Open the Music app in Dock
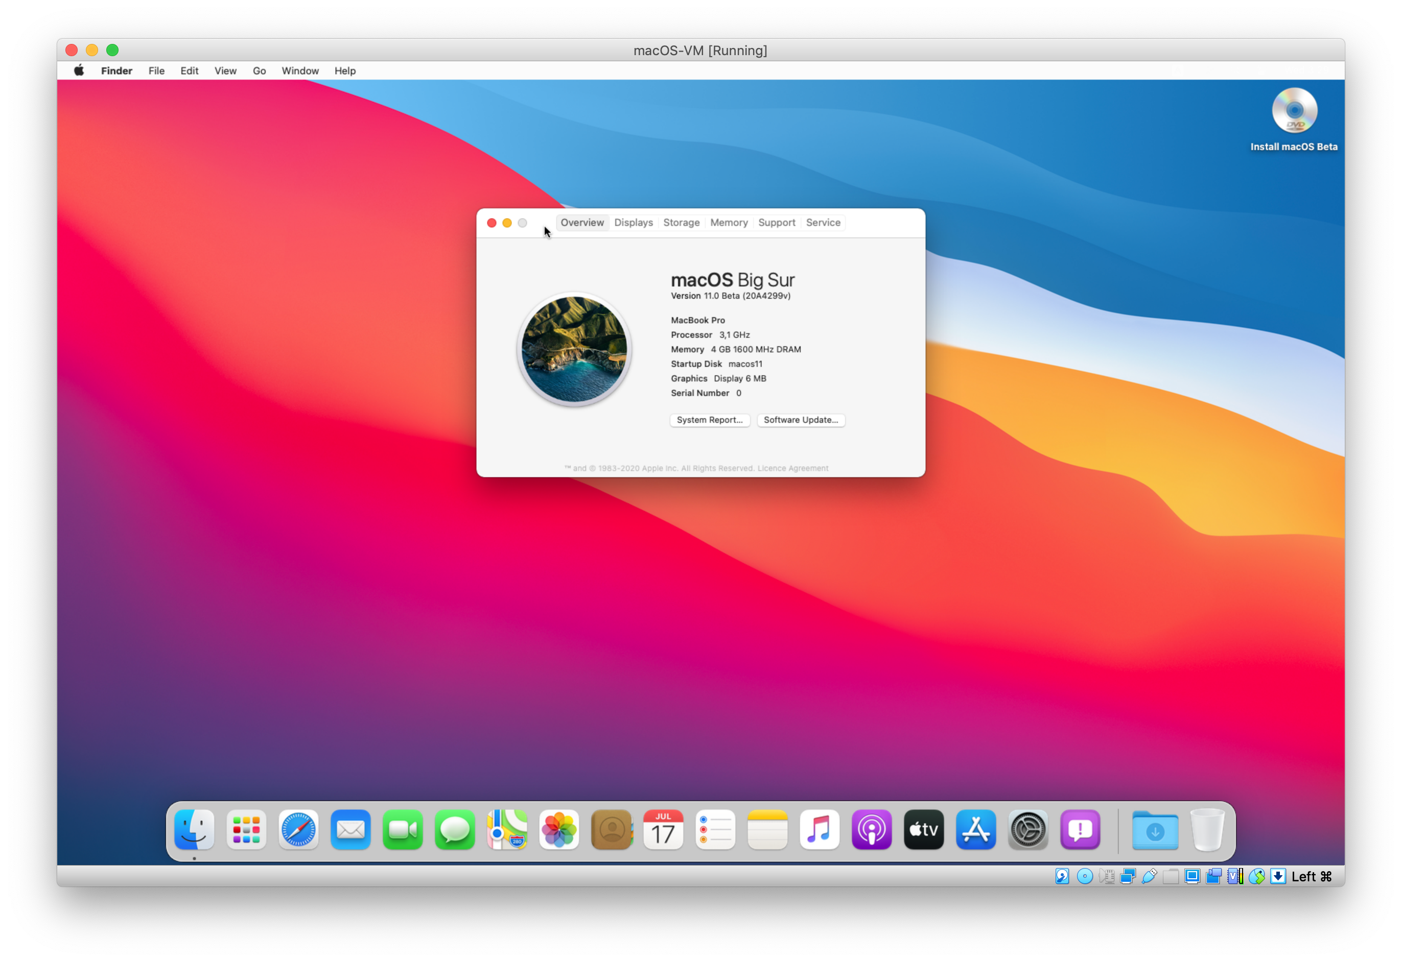The width and height of the screenshot is (1402, 962). tap(819, 830)
